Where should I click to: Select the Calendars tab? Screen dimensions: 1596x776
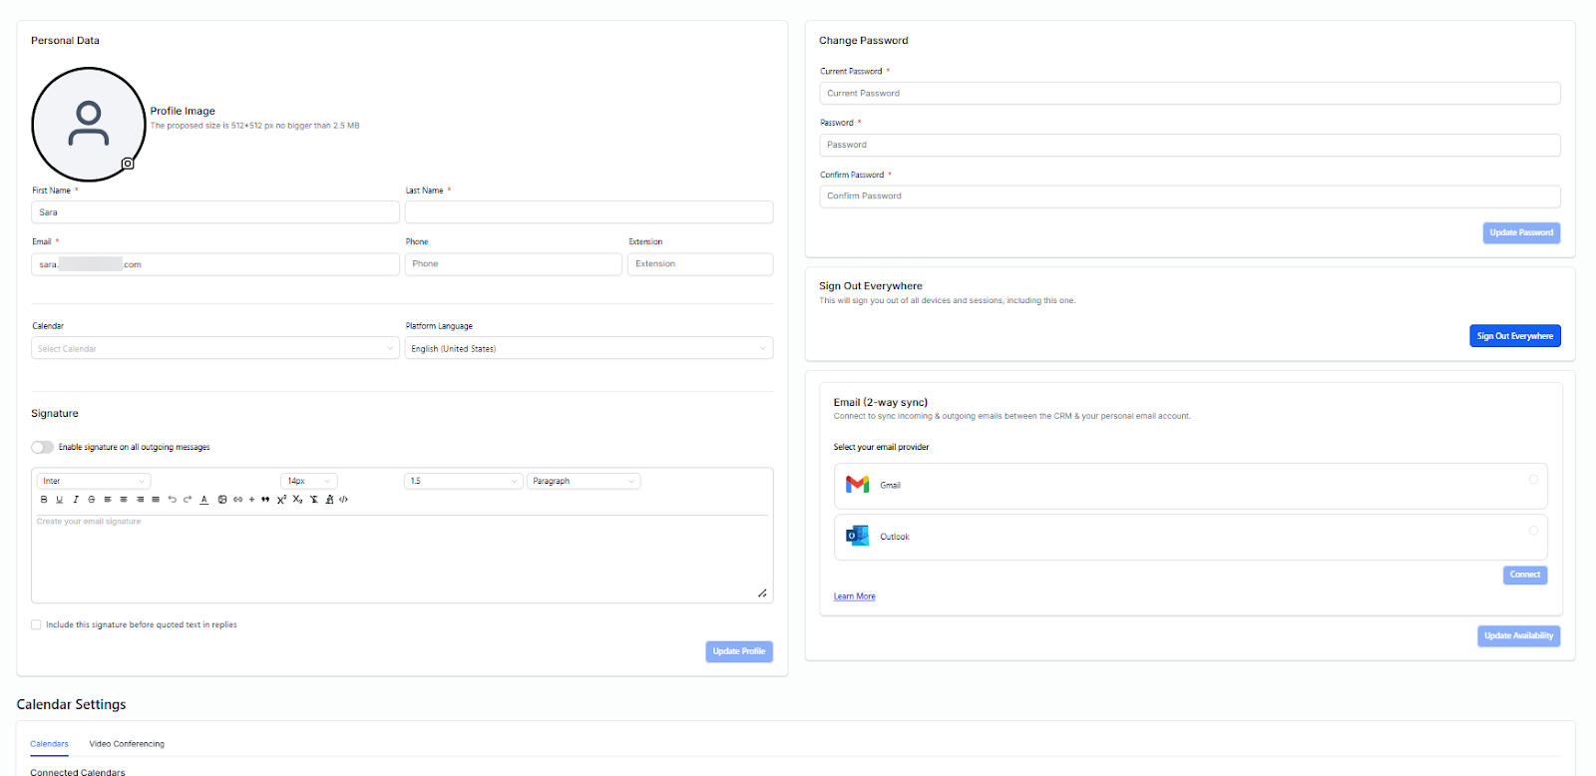click(x=49, y=744)
